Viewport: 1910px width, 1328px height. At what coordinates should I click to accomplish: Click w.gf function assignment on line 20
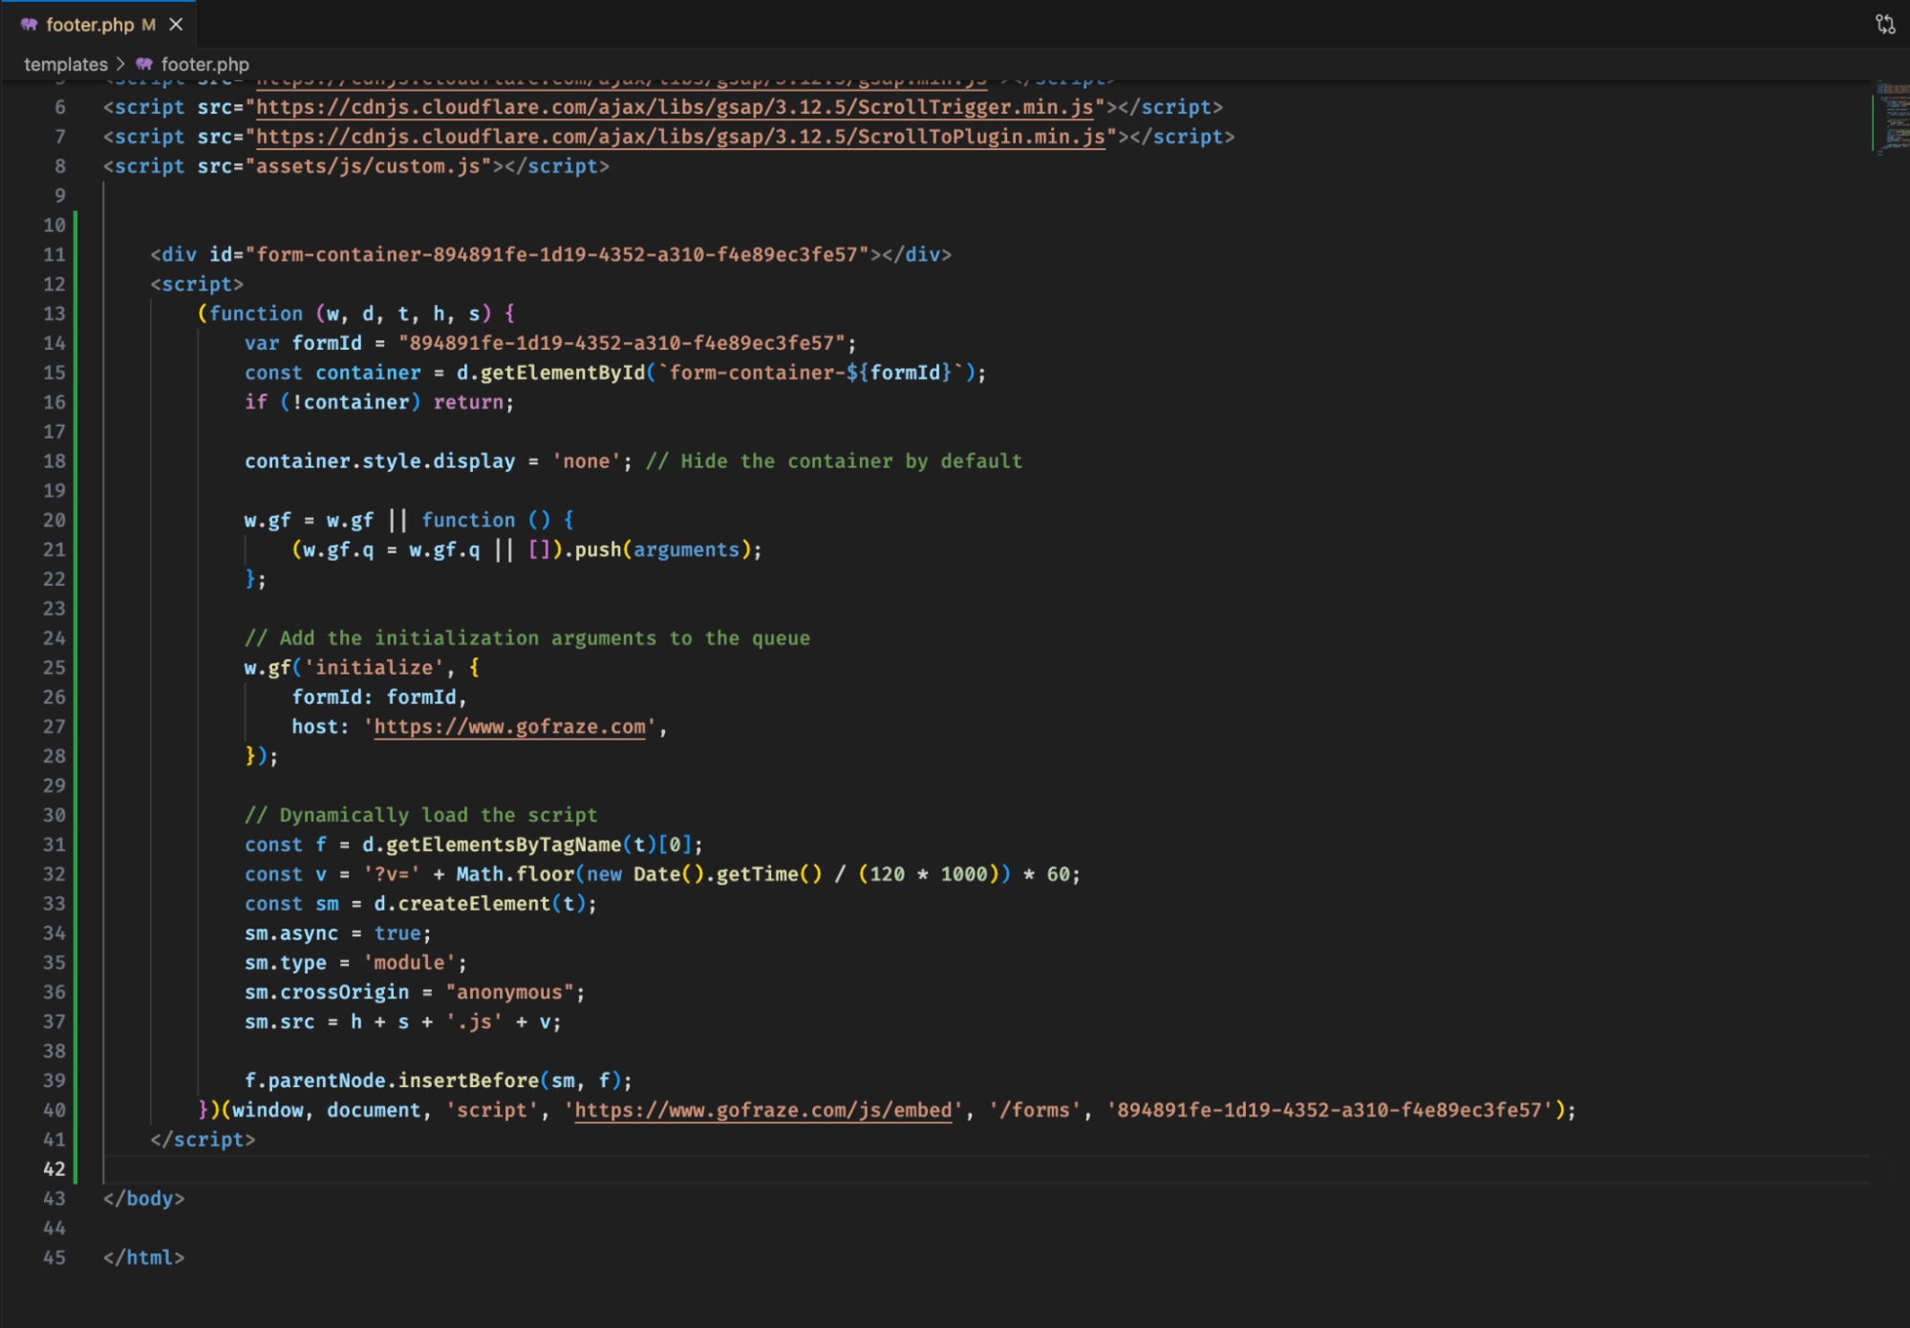409,520
